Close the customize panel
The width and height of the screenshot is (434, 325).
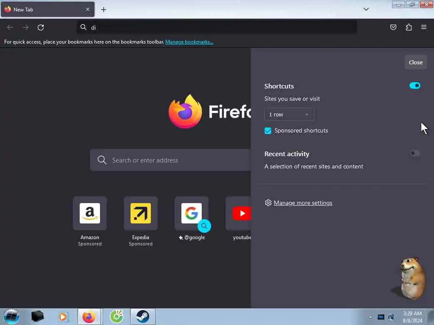point(415,63)
